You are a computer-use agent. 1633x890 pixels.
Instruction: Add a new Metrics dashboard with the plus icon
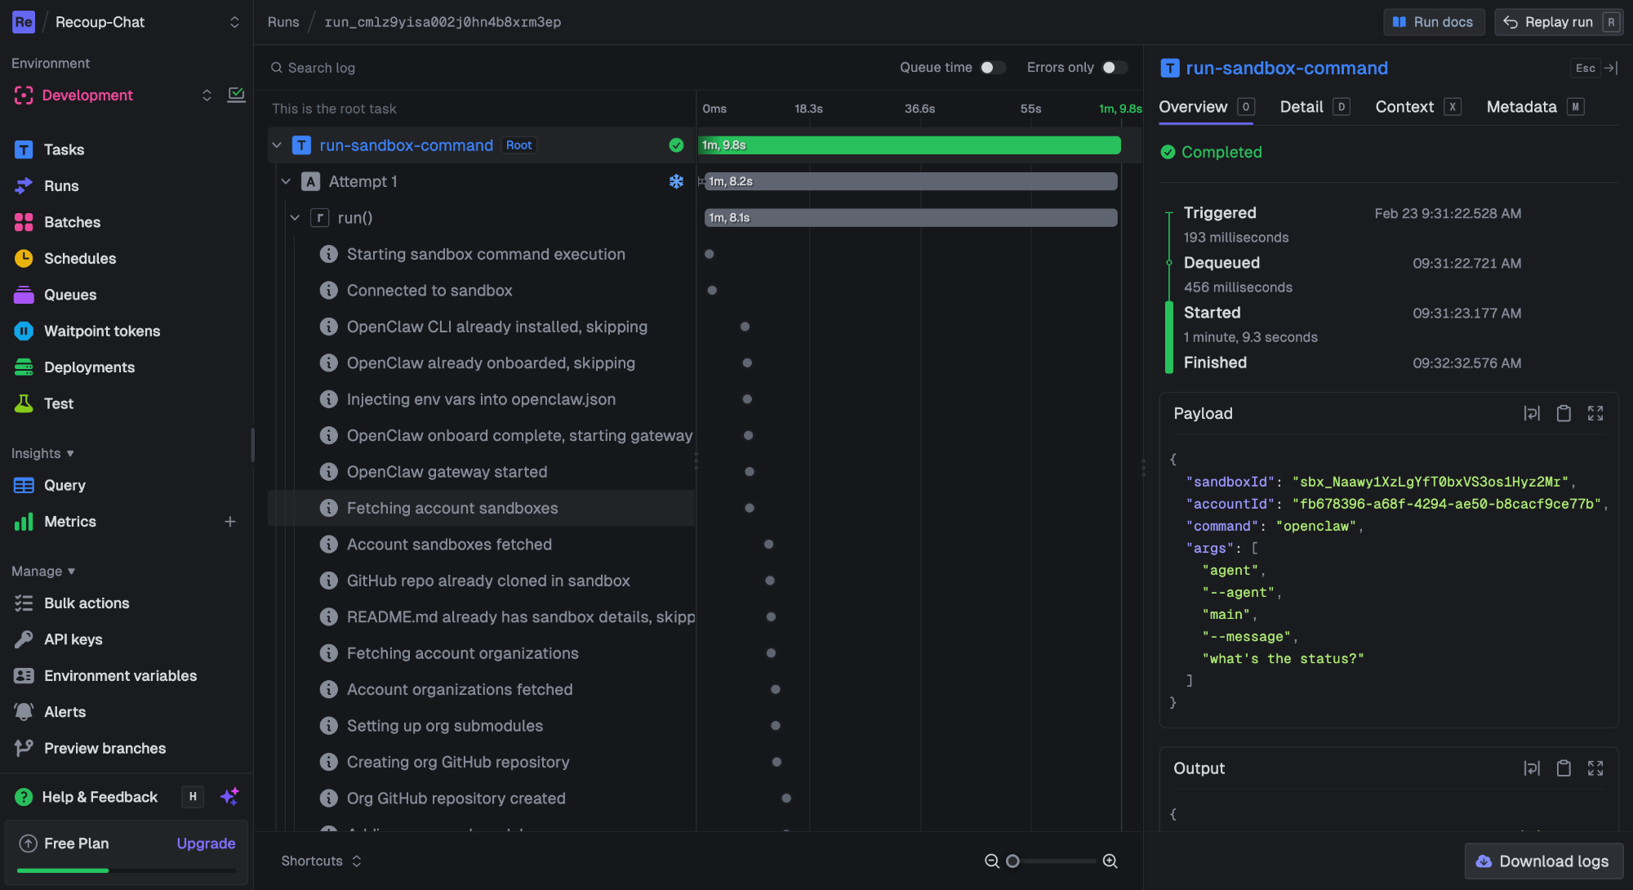(x=230, y=522)
